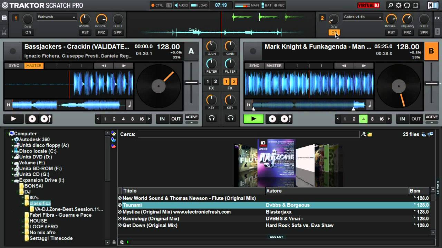442x248 pixels.
Task: Adjust deck A tempo fader
Action: pyautogui.click(x=191, y=83)
